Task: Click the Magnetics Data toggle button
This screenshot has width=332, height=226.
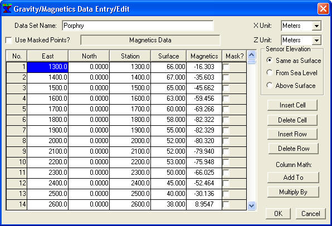Action: click(x=150, y=40)
